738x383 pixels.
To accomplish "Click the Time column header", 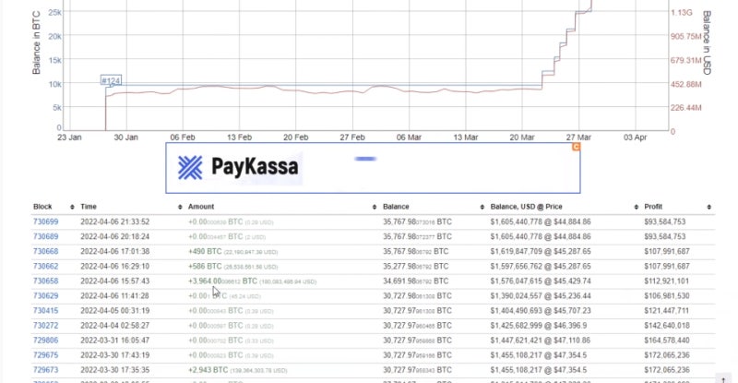I will click(x=89, y=207).
